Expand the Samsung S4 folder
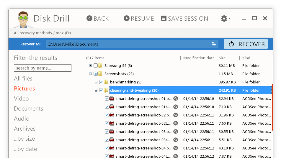The image size is (281, 158). [x=91, y=66]
